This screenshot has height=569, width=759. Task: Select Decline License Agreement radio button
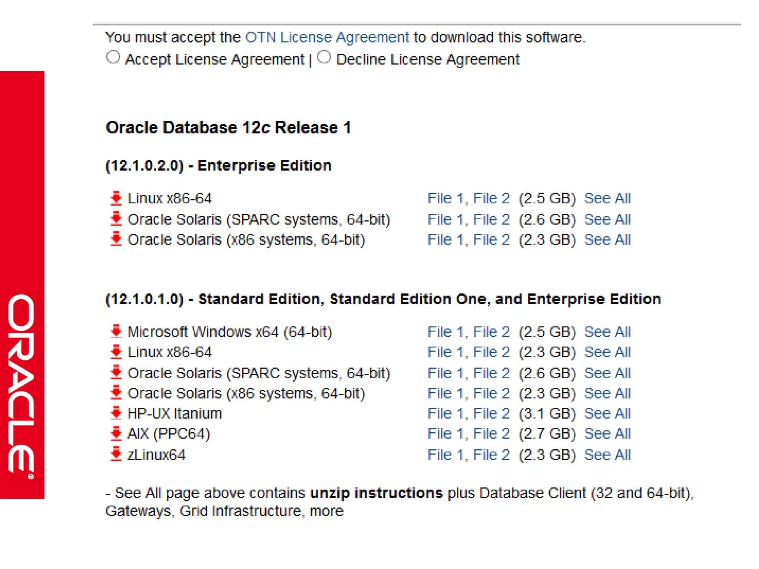(x=324, y=57)
